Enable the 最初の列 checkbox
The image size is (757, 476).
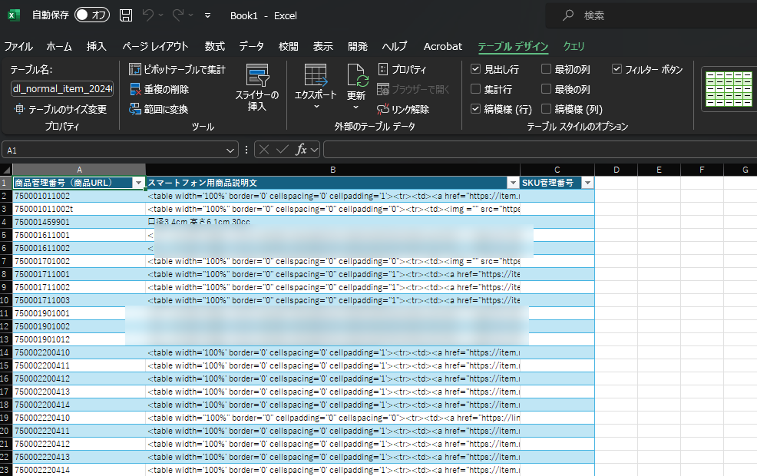546,69
